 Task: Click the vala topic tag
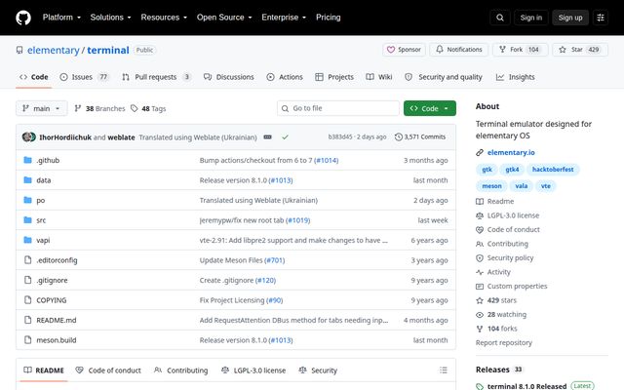click(521, 186)
